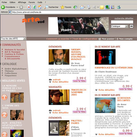This screenshot has height=137, width=137.
Task: Click voir le film for Le Dessous des Cartes
Action: [x=126, y=134]
